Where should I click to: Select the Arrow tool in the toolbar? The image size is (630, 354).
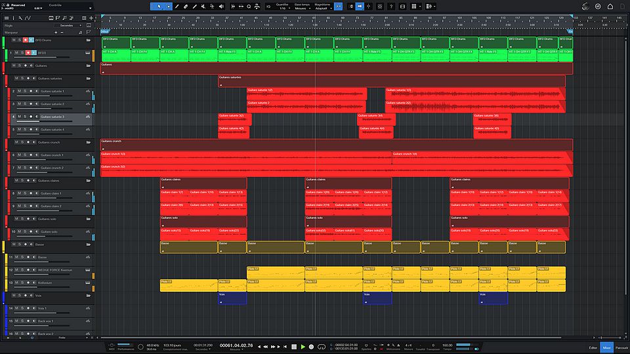(158, 6)
